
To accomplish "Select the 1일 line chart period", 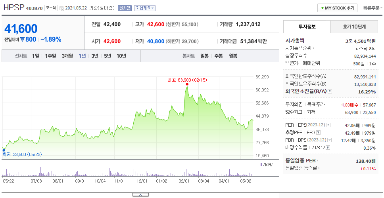I will [36, 56].
